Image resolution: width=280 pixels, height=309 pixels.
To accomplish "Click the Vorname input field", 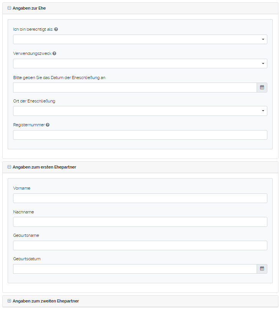I will [x=140, y=198].
